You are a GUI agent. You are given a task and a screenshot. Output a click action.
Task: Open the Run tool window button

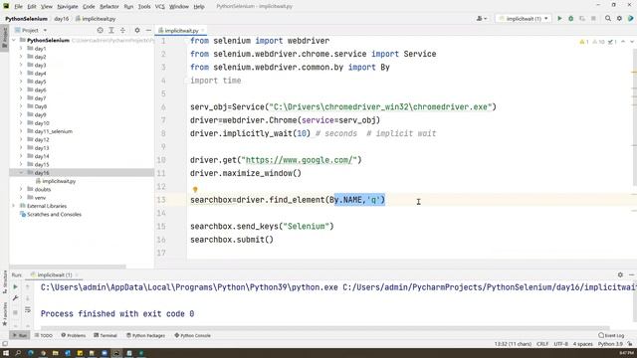point(20,335)
